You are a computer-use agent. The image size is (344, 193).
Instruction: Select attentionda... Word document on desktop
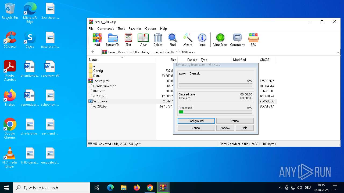[30, 69]
